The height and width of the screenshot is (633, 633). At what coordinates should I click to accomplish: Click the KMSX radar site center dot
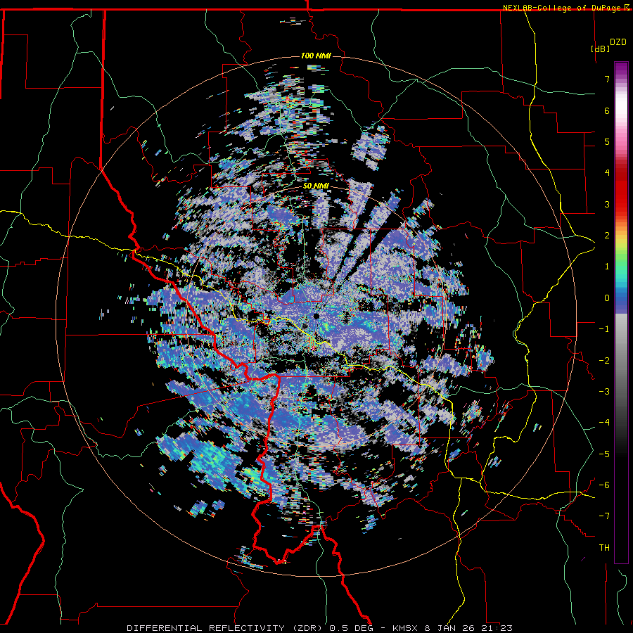[x=316, y=316]
